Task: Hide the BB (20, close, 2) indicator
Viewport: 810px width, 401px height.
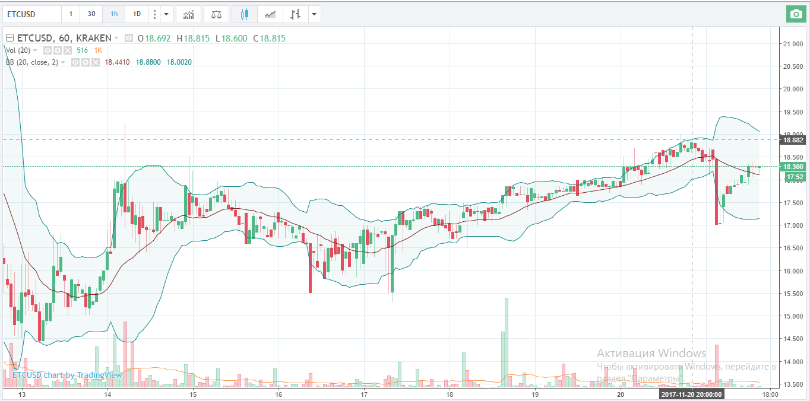Action: tap(76, 62)
